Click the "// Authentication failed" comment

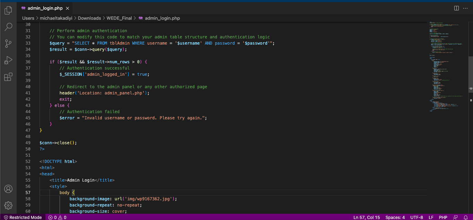pyautogui.click(x=89, y=112)
